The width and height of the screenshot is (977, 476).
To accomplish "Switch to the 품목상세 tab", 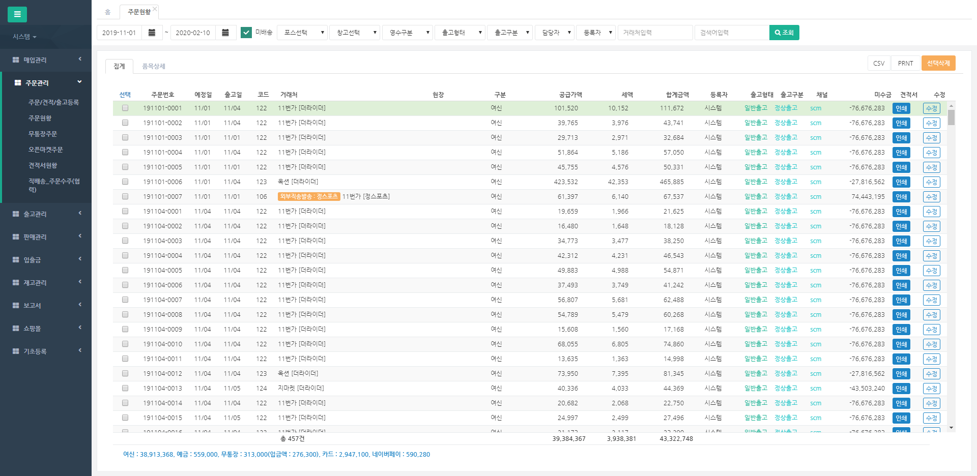I will (x=153, y=66).
